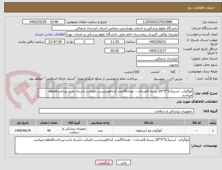Click the resize handle of buyer notes textarea
The image size is (222, 170).
16,152
